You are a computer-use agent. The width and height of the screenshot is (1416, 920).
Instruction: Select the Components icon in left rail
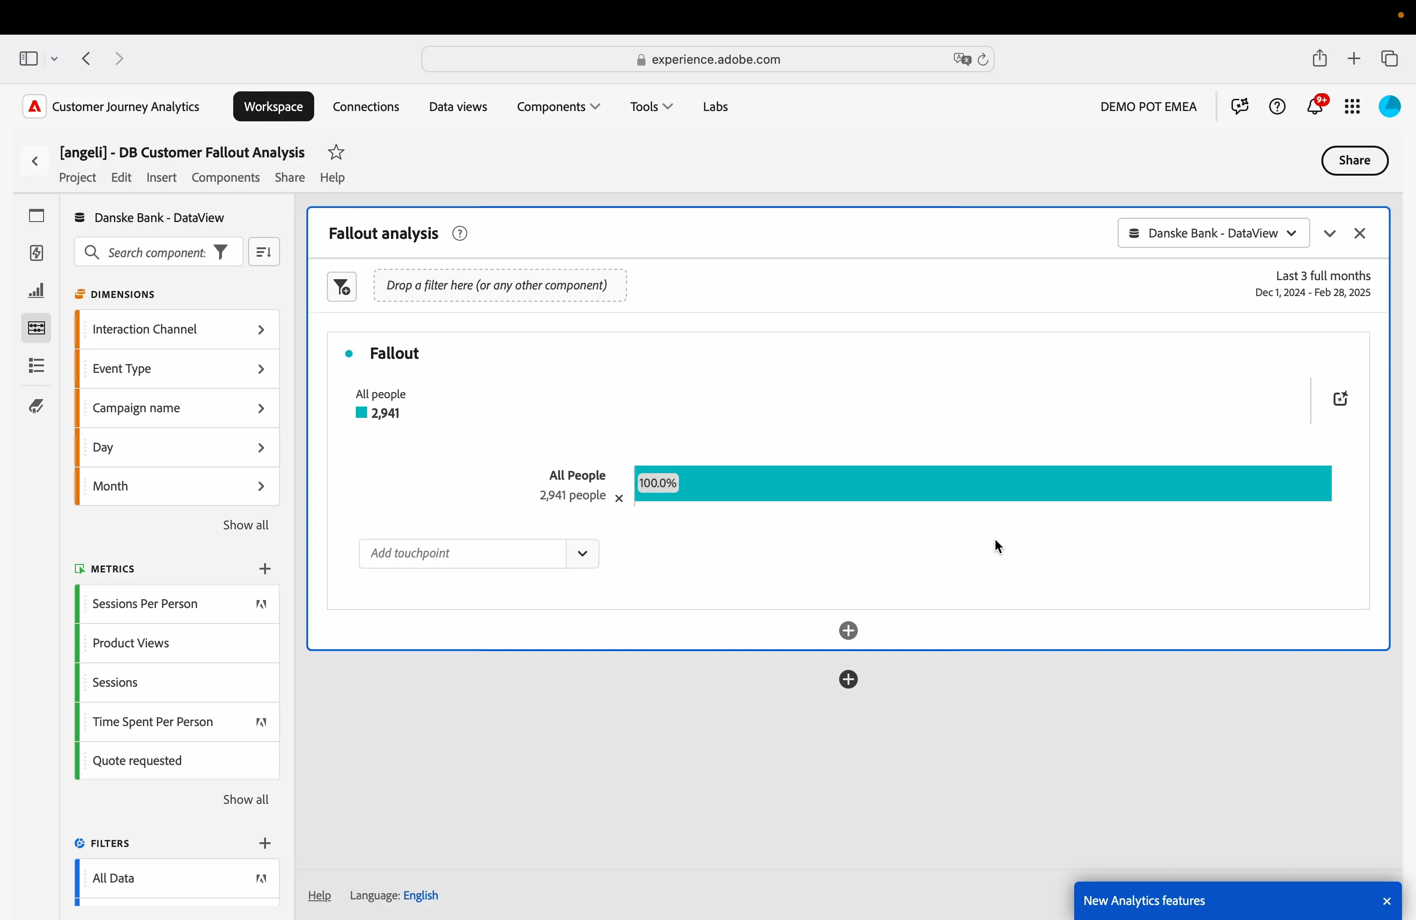click(37, 328)
